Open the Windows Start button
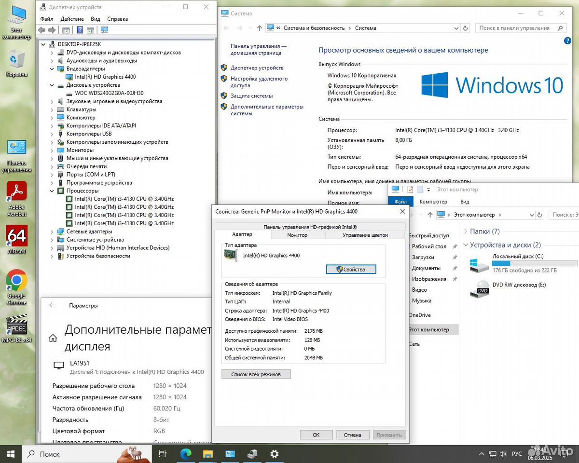579x463 pixels. [11, 454]
